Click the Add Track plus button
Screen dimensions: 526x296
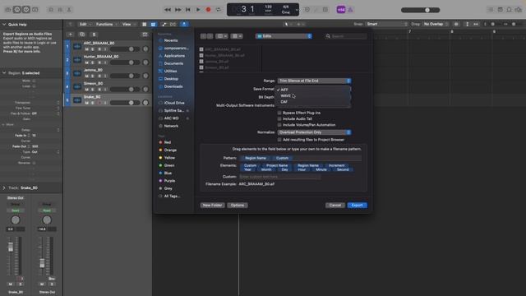point(70,35)
